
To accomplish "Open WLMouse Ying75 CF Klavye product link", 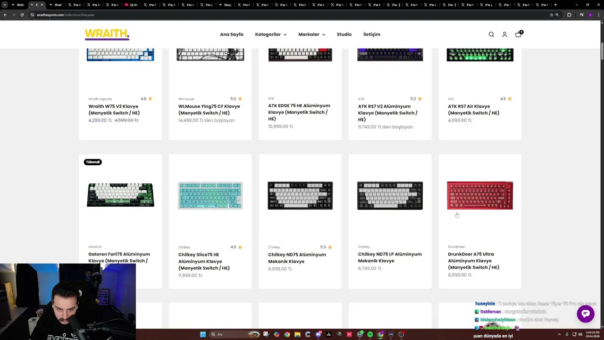I will point(209,110).
